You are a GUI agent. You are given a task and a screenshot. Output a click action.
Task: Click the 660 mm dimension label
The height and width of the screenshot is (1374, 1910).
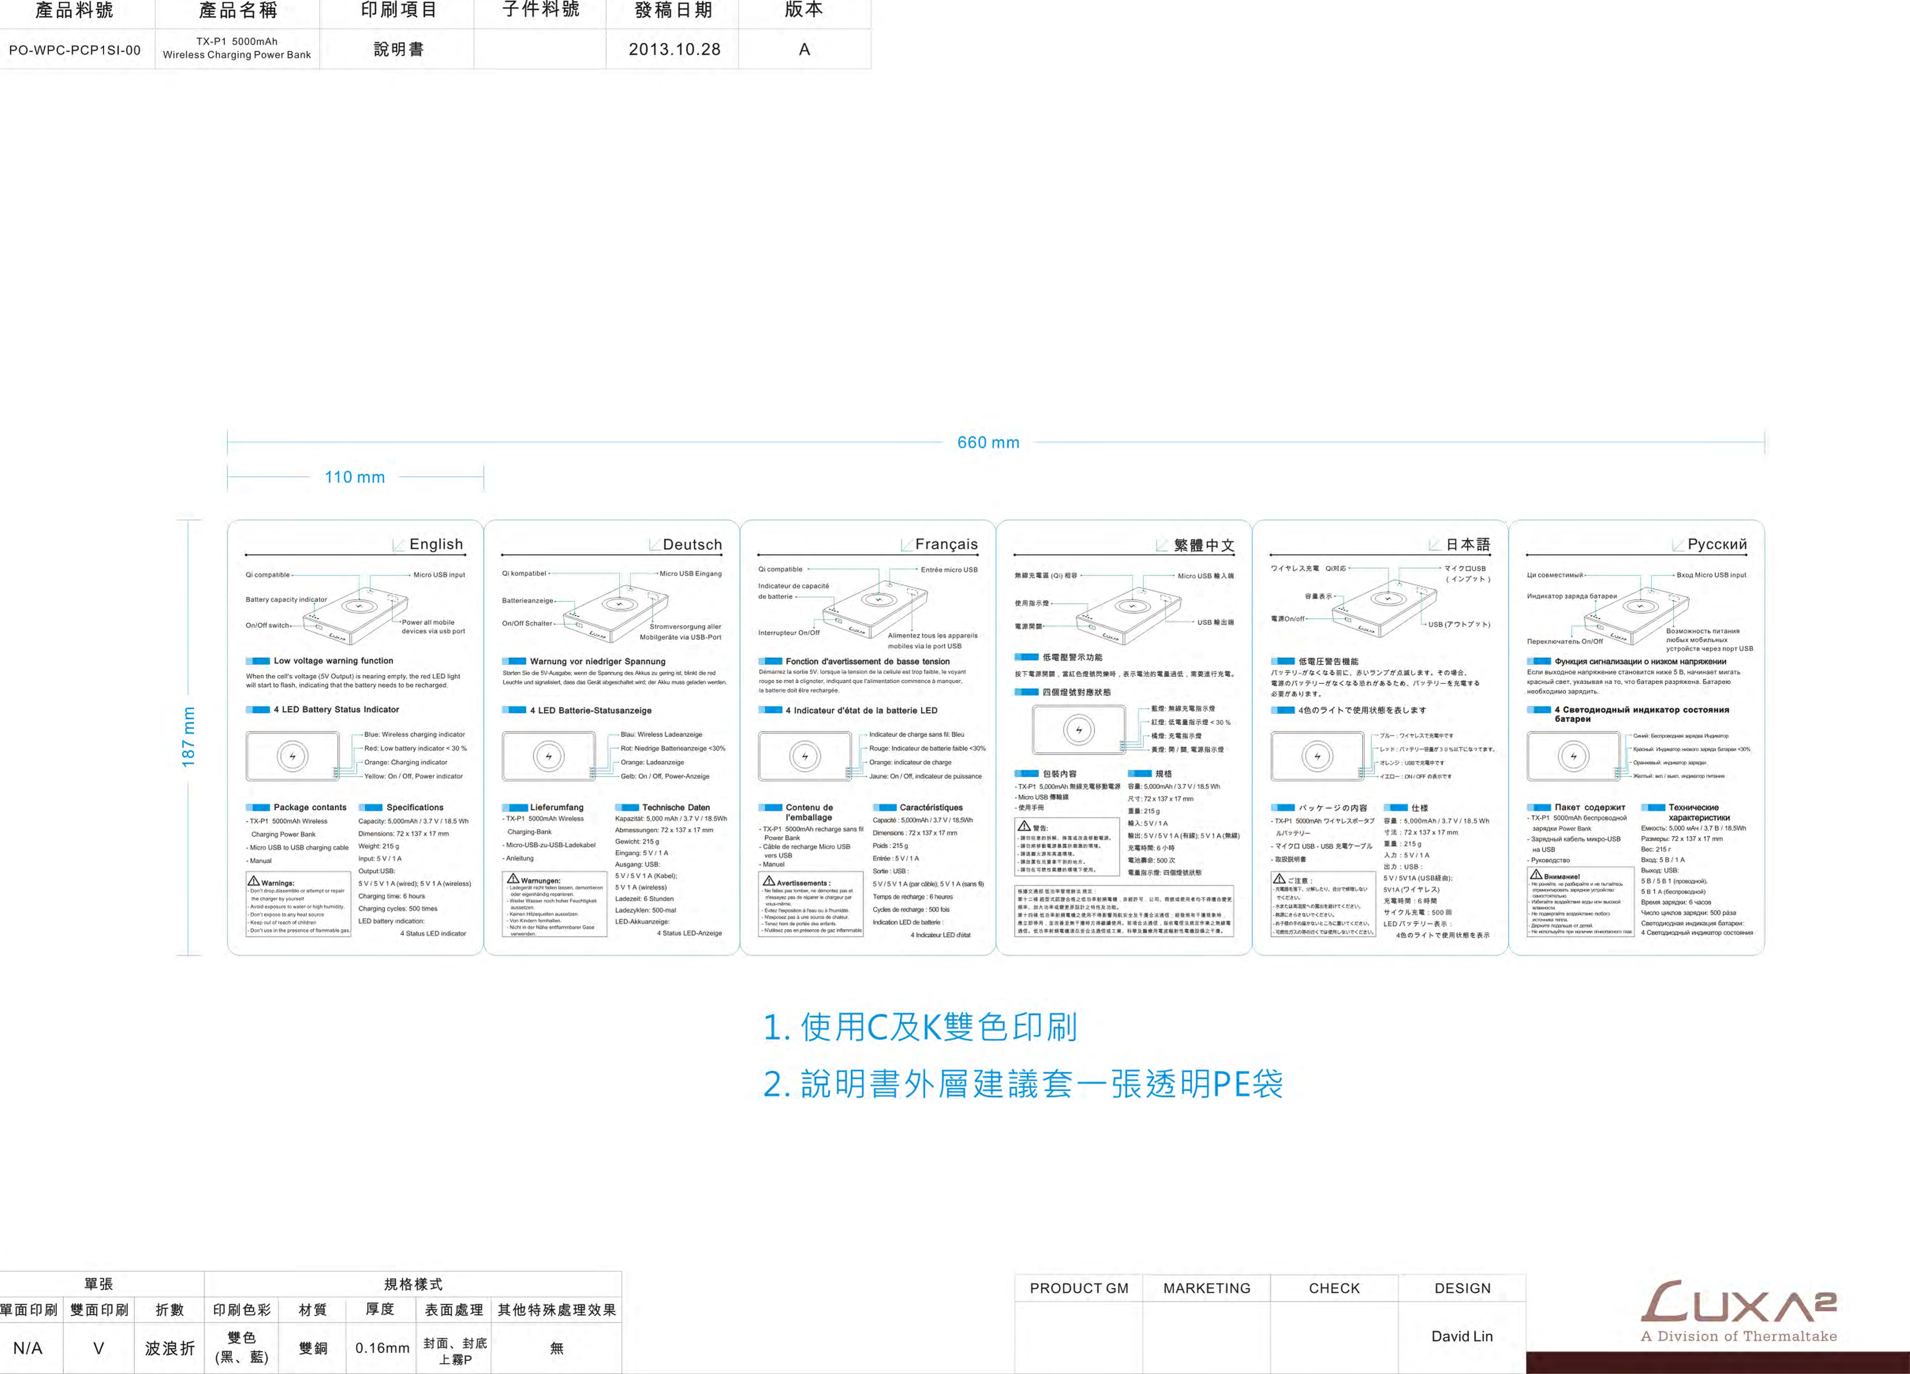pos(988,443)
